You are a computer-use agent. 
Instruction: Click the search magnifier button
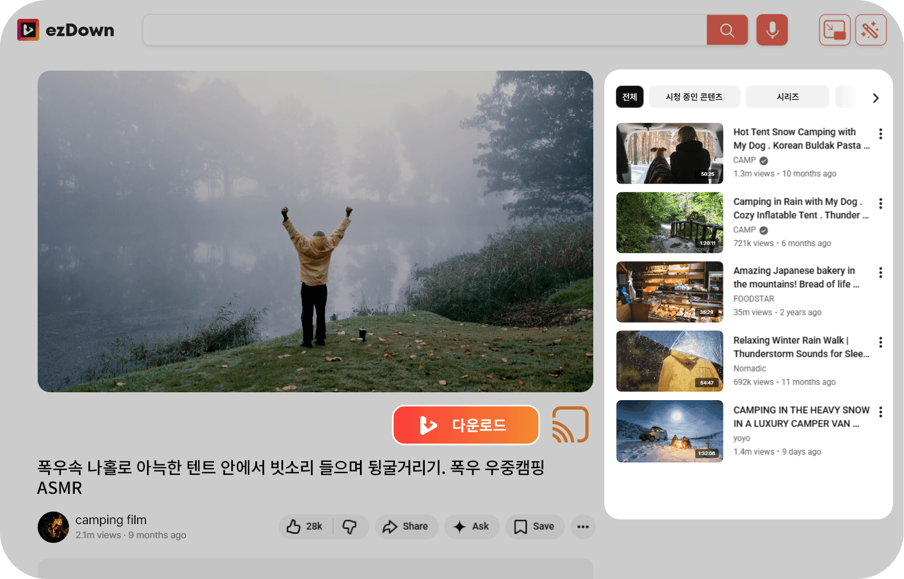727,30
